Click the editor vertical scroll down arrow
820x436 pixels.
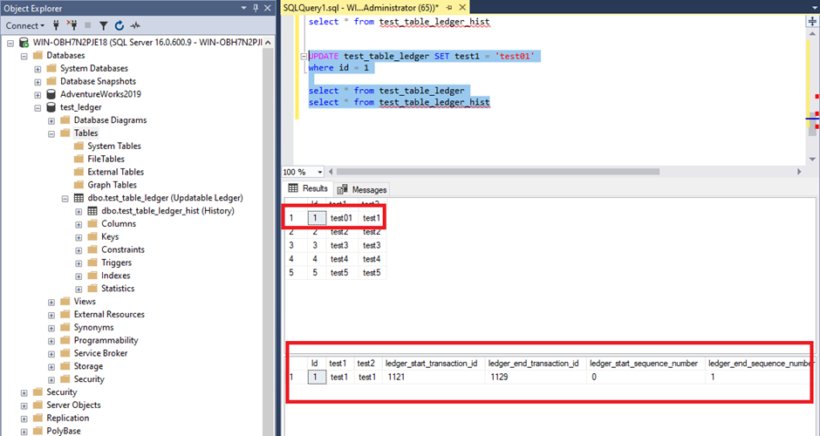(x=812, y=159)
